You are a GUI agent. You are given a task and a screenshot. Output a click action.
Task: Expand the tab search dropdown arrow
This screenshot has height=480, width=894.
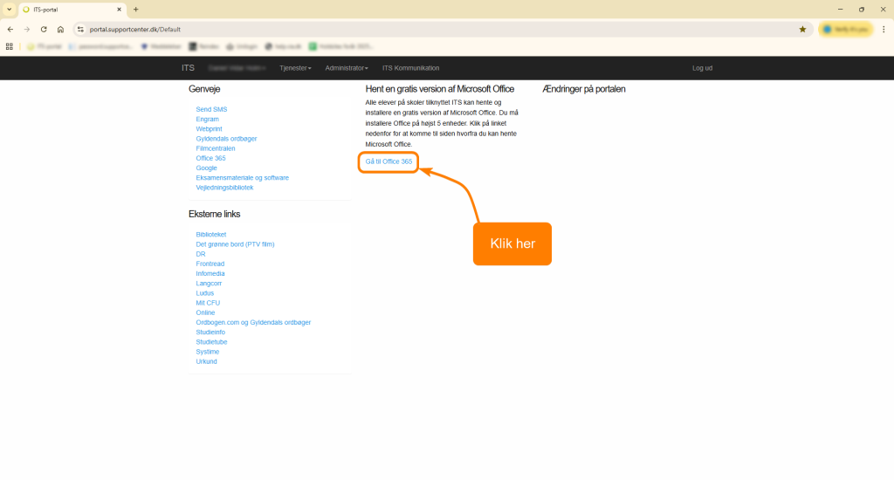pyautogui.click(x=9, y=9)
